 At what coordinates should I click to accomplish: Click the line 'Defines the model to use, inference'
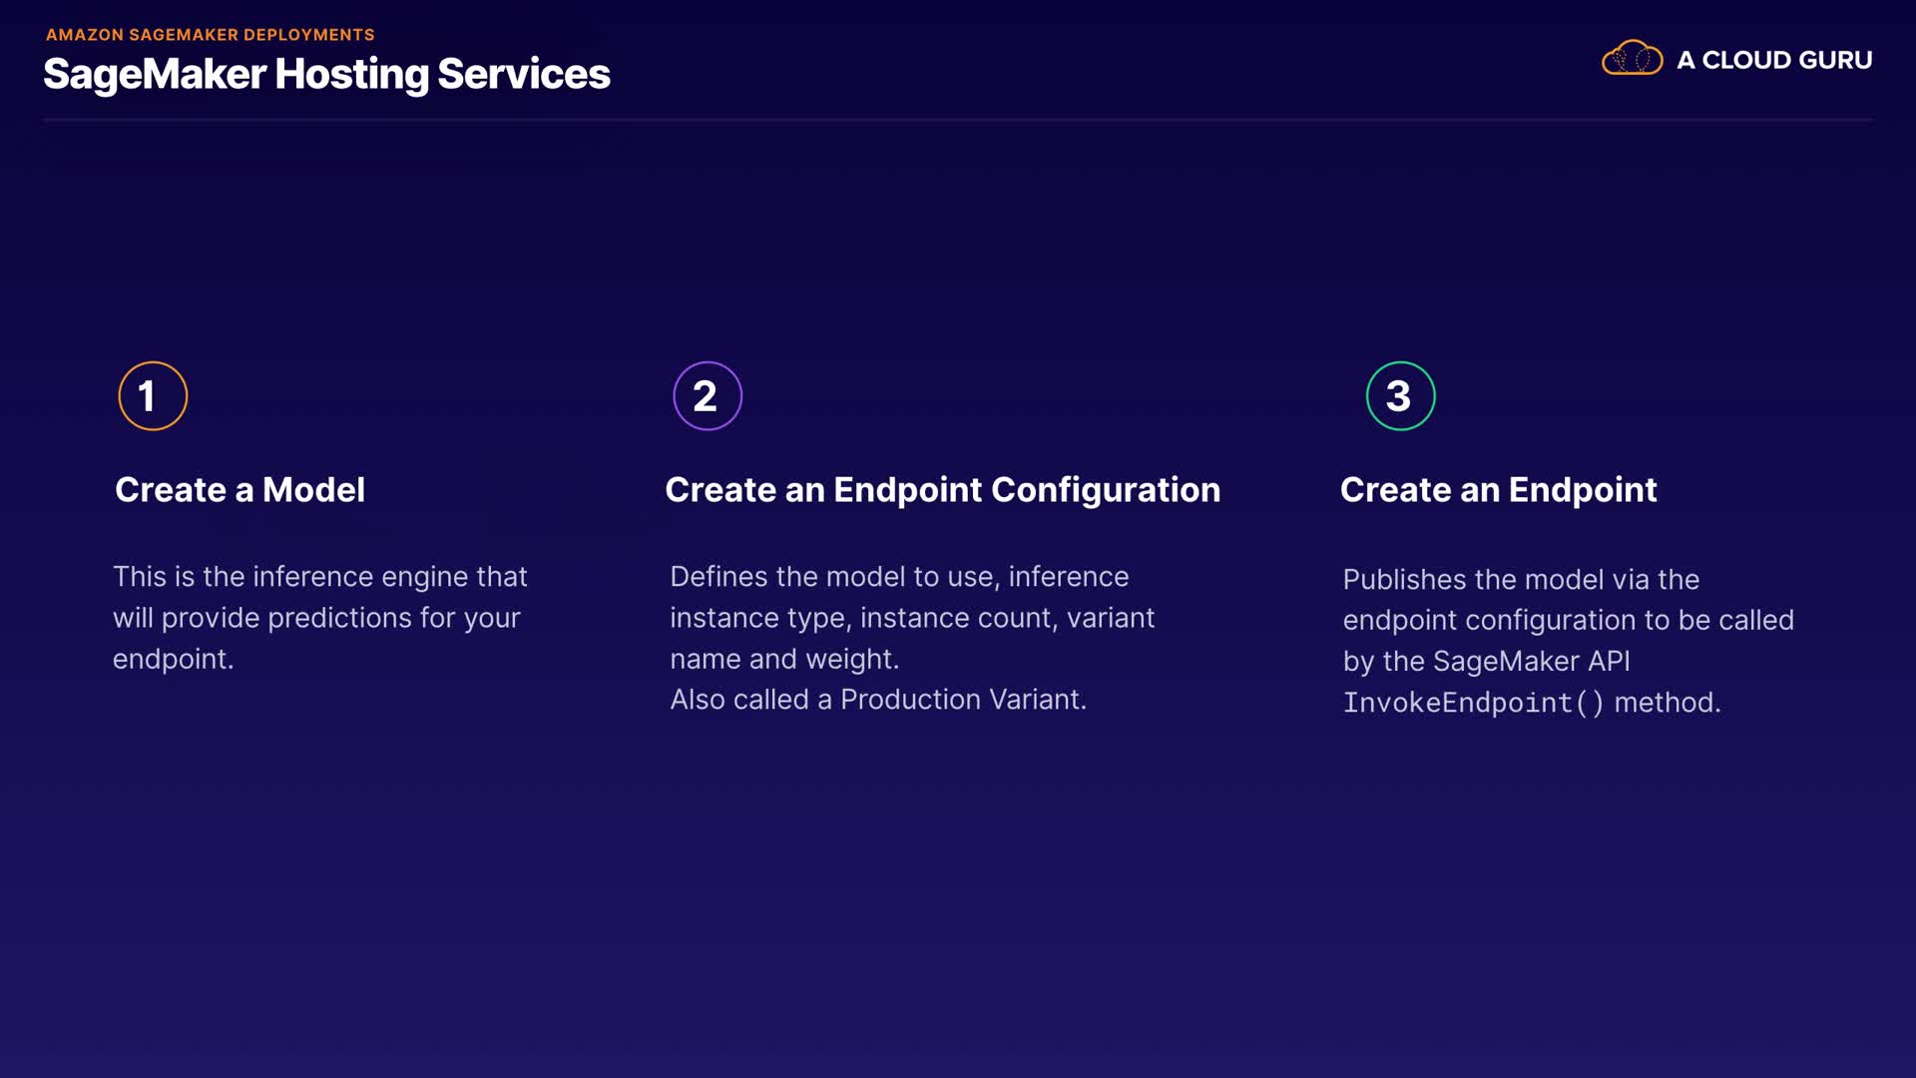click(899, 577)
